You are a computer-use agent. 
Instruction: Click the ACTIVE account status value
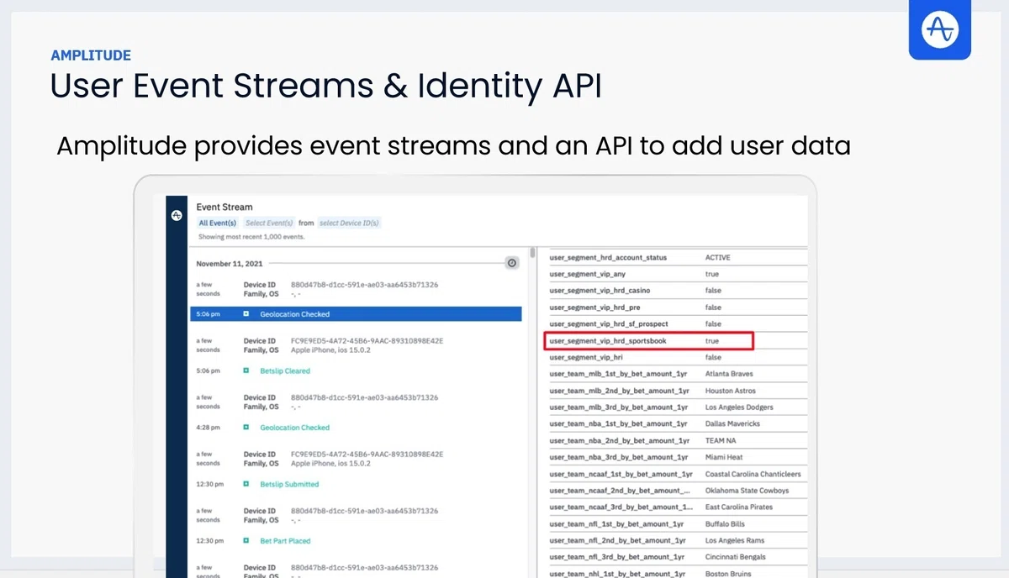(x=717, y=257)
